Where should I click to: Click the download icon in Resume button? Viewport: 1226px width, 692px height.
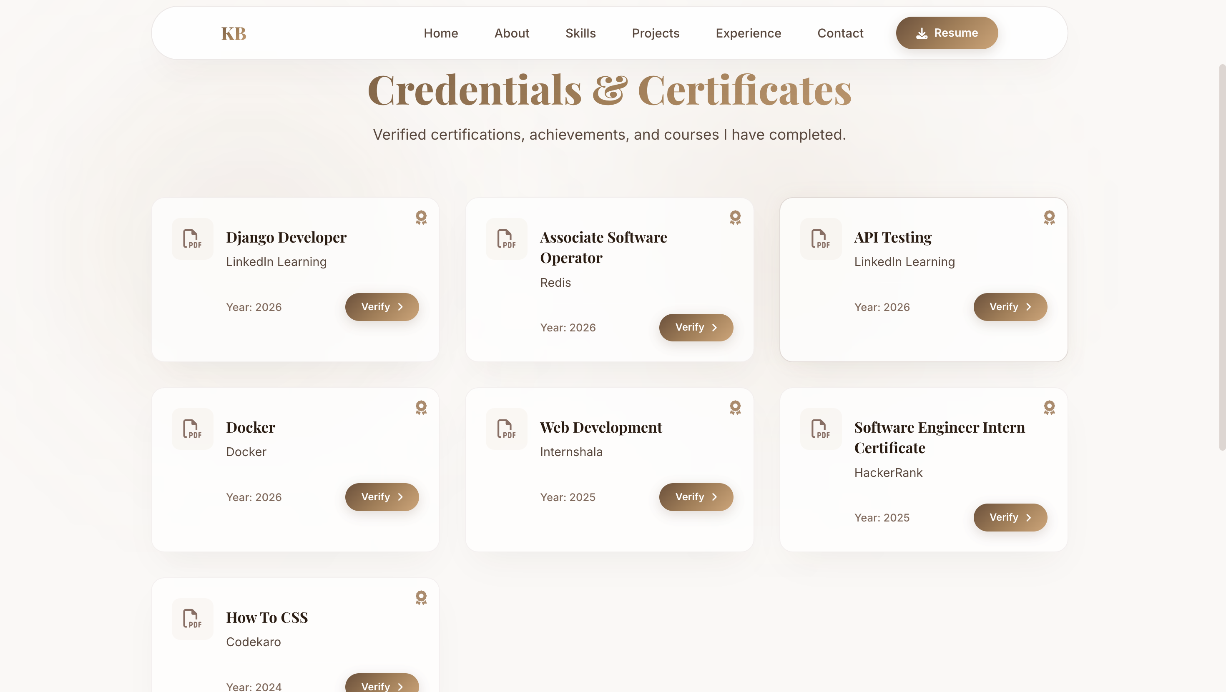[x=922, y=33]
